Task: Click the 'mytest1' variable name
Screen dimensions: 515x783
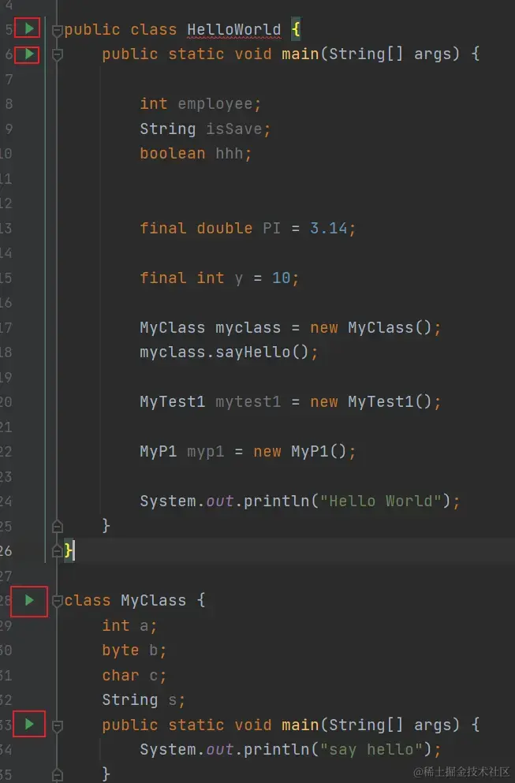Action: point(248,402)
